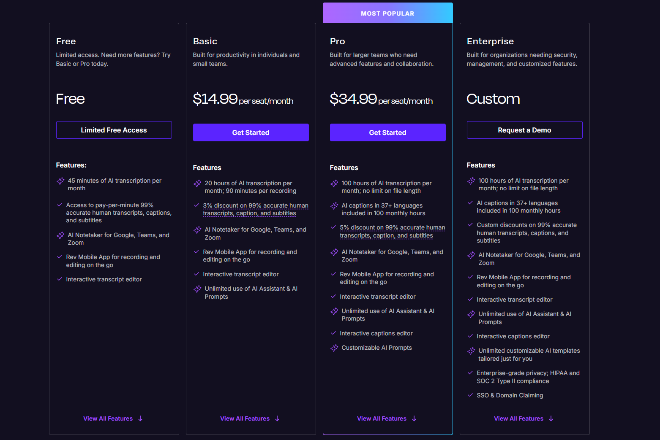
Task: Click sparkle icon by Enterprise unlimited customizable AI templates
Action: (471, 351)
